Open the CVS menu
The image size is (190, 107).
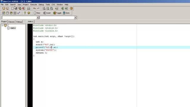pyautogui.click(x=53, y=4)
